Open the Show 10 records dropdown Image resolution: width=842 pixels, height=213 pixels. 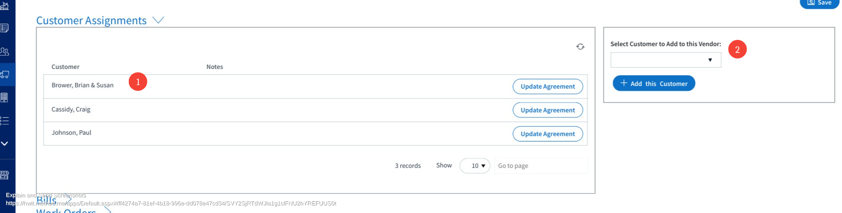tap(475, 166)
